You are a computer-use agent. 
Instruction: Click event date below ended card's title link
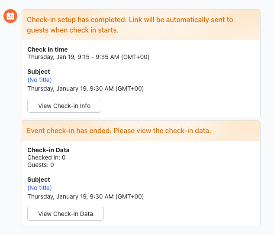click(85, 196)
